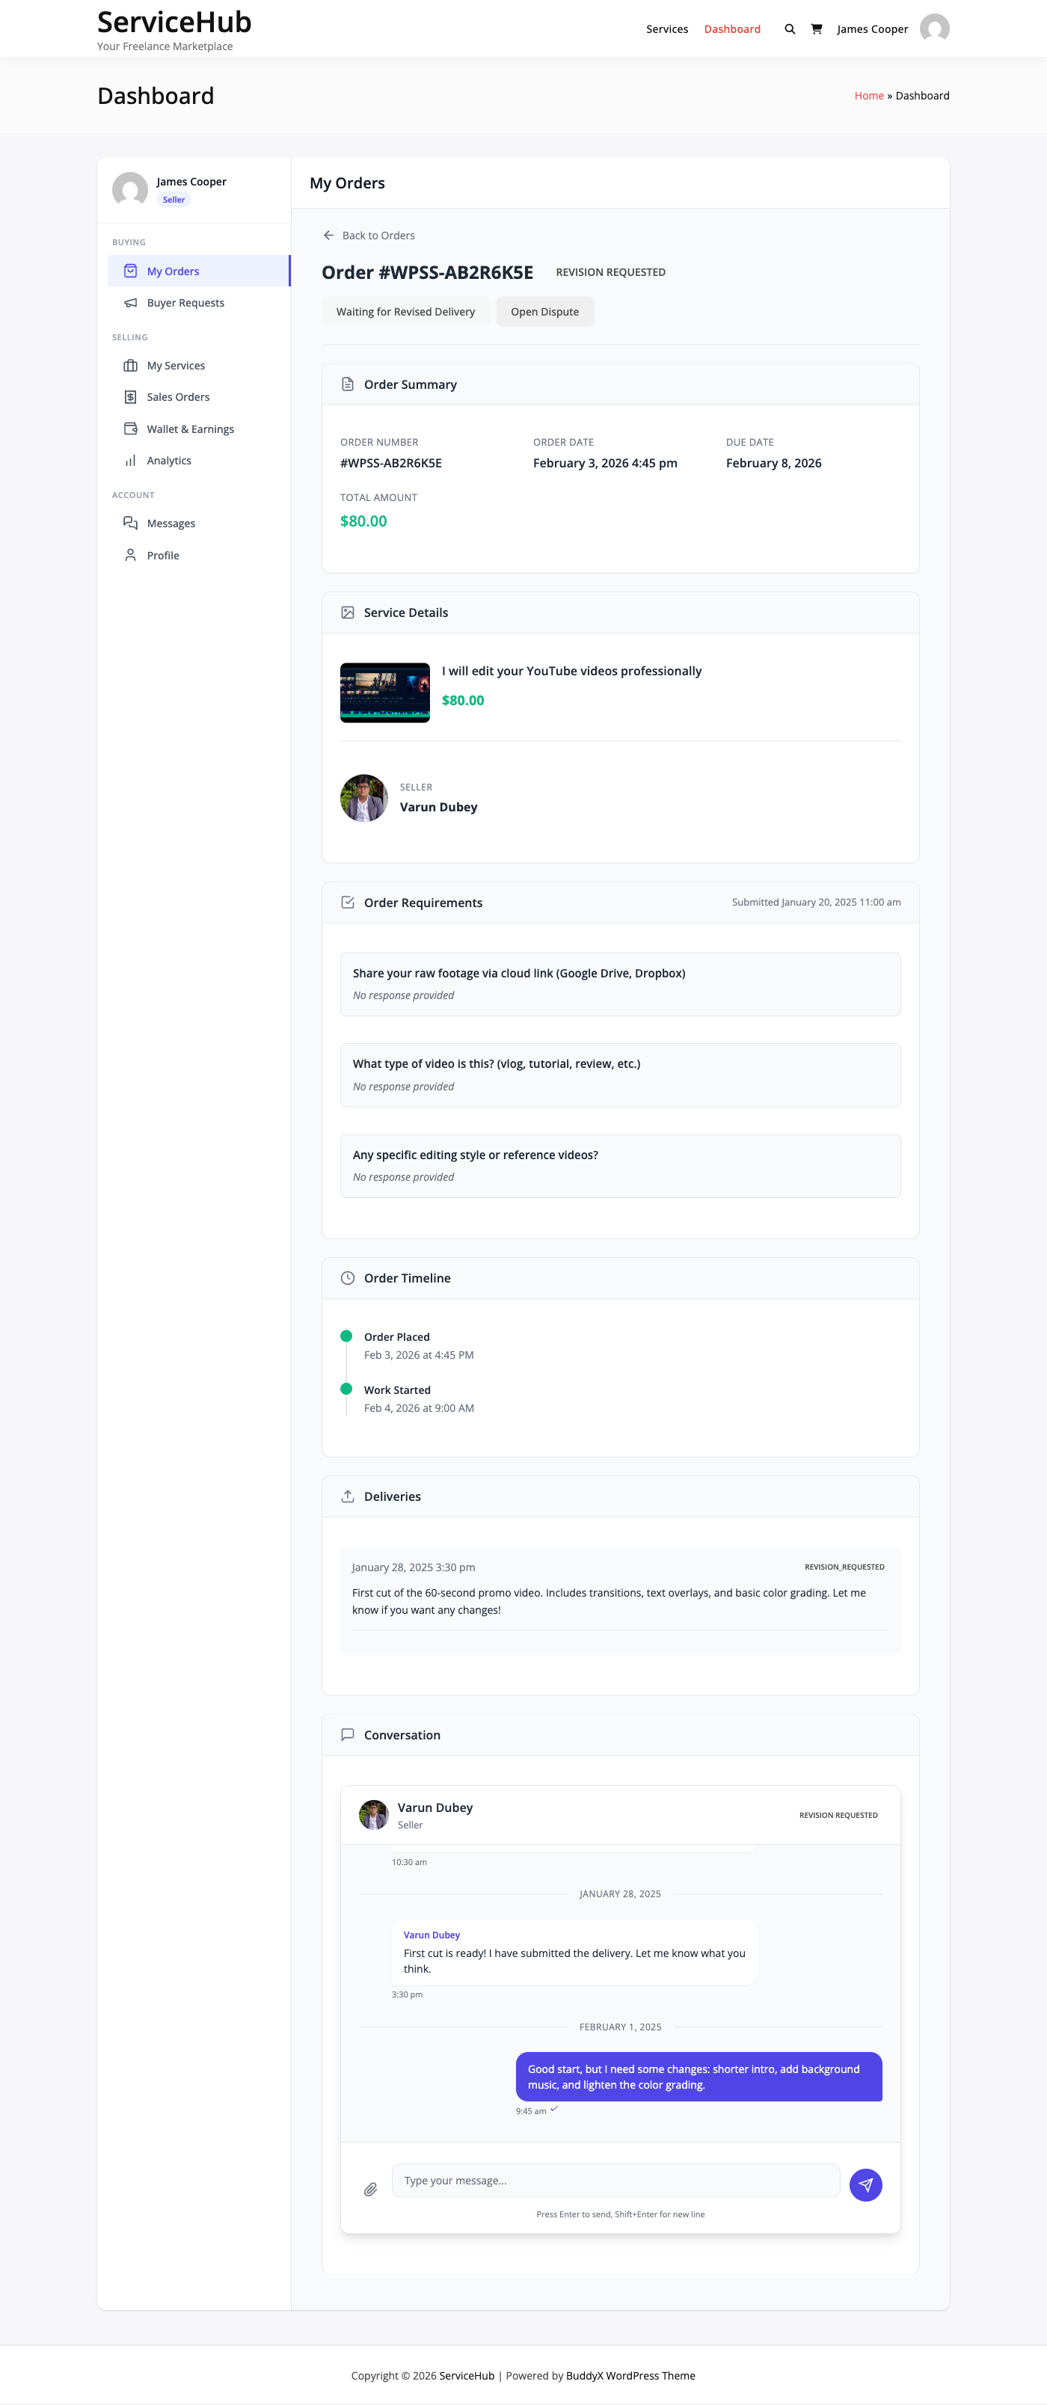Open the Services menu item
This screenshot has height=2405, width=1047.
667,29
